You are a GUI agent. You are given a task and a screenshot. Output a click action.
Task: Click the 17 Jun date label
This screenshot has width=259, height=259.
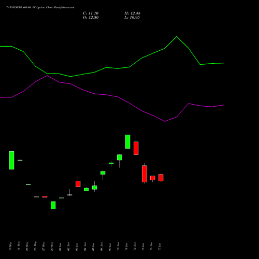click(160, 247)
